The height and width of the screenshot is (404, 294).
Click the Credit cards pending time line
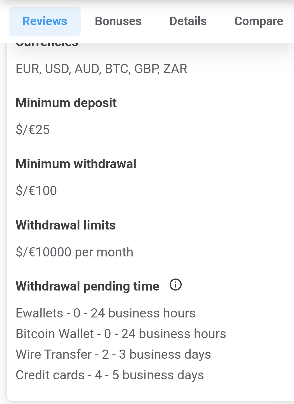pyautogui.click(x=110, y=375)
